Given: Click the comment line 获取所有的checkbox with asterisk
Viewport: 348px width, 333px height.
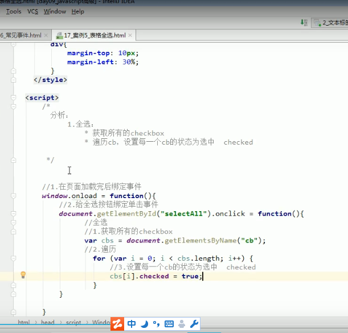Looking at the screenshot, I should (x=124, y=133).
